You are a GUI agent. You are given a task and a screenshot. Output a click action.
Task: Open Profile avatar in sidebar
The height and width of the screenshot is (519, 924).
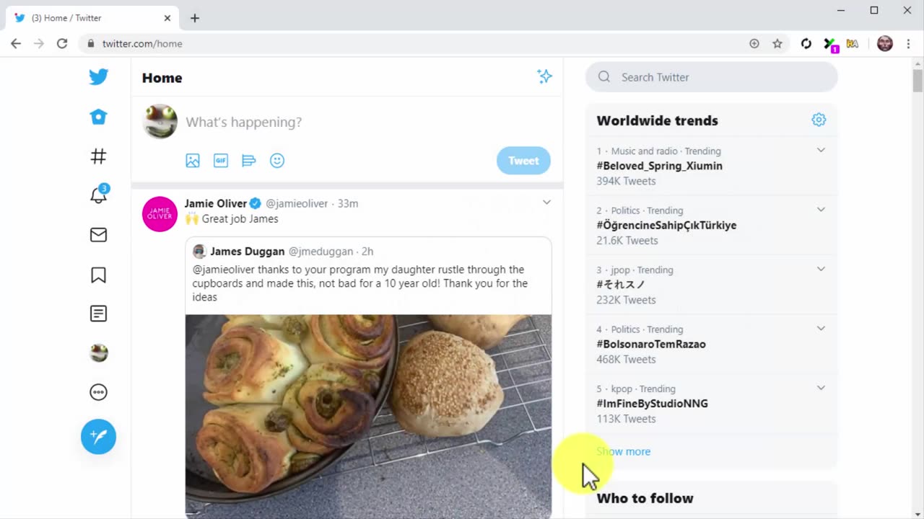tap(99, 353)
